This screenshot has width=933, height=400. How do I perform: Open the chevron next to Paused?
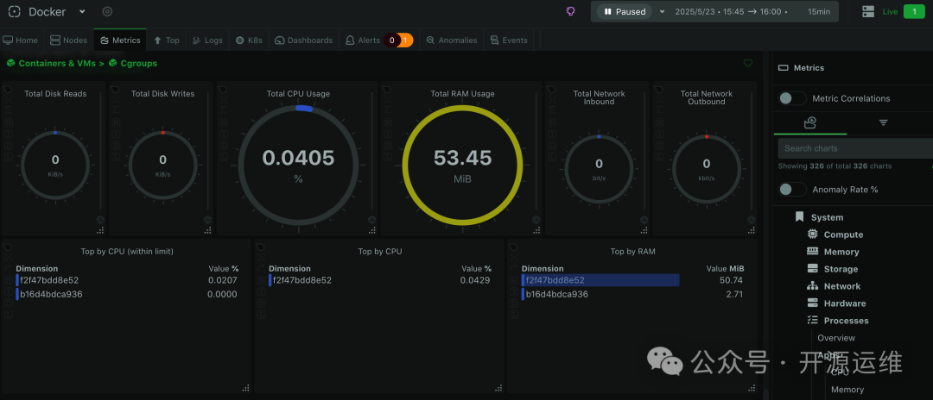click(663, 11)
